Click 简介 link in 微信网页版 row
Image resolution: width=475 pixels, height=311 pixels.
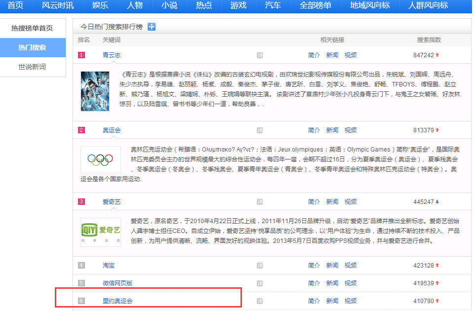[314, 283]
